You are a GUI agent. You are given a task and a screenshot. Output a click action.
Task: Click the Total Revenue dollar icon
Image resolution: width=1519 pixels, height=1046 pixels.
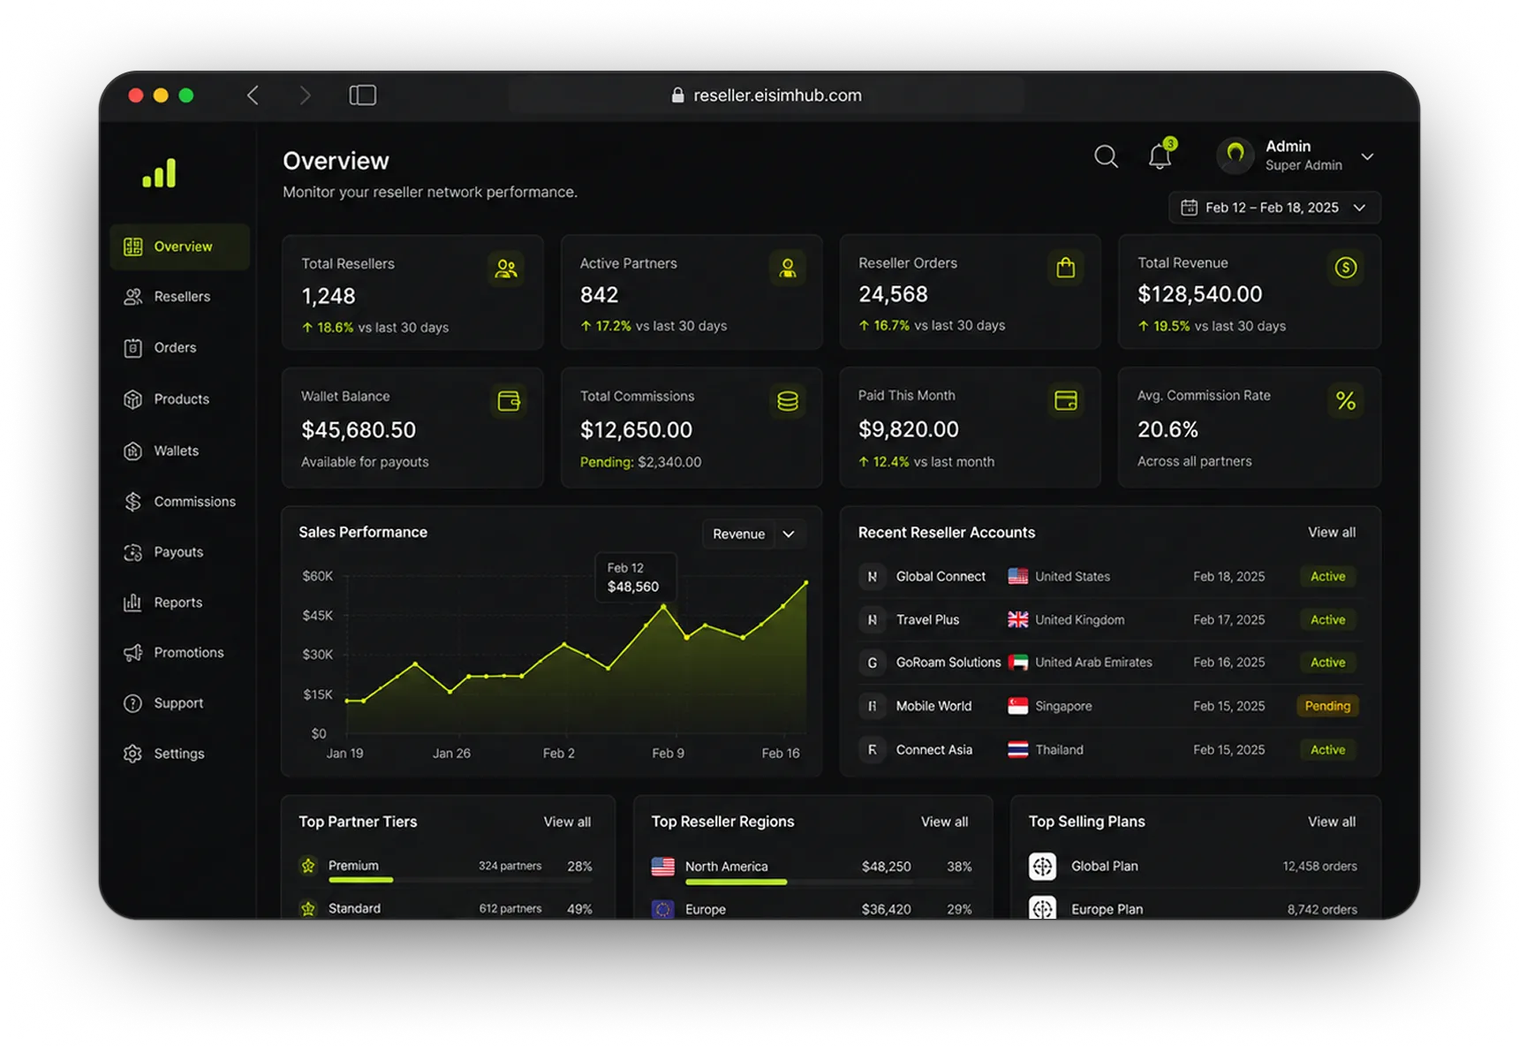tap(1345, 268)
